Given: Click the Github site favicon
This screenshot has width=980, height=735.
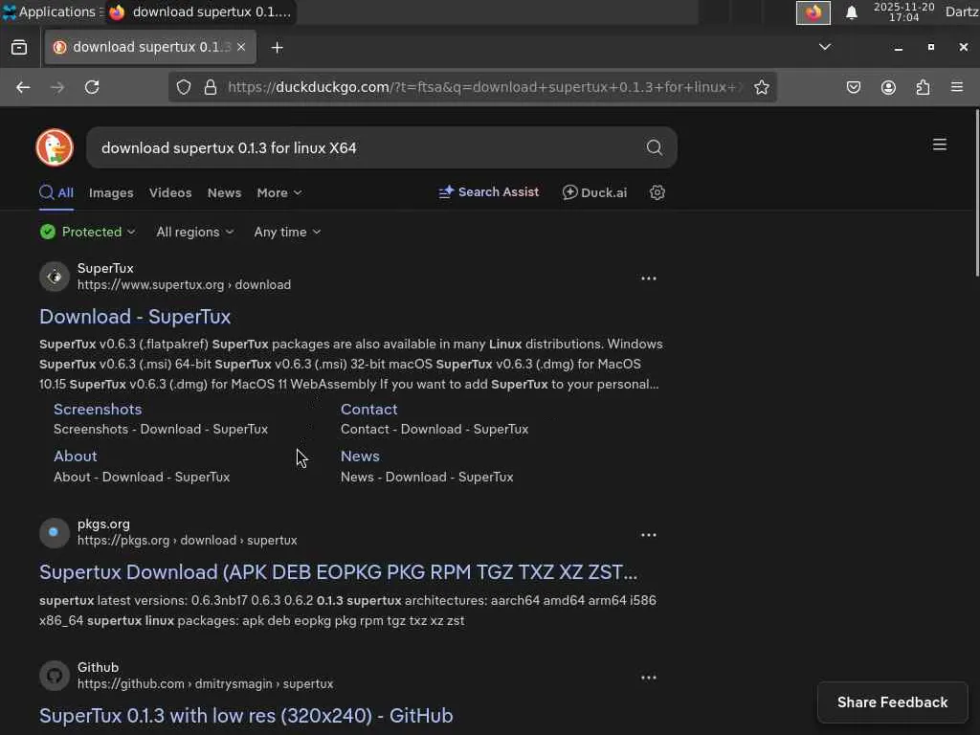Looking at the screenshot, I should click(x=55, y=676).
